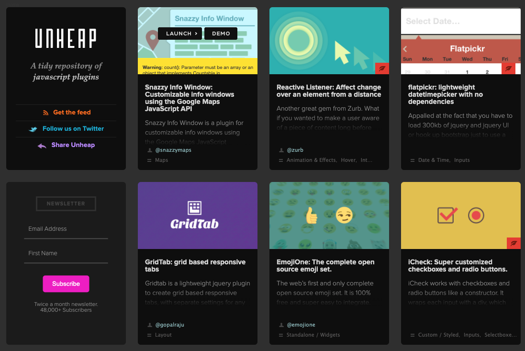
Task: Click the author icon beside @emojione
Action: click(x=281, y=325)
